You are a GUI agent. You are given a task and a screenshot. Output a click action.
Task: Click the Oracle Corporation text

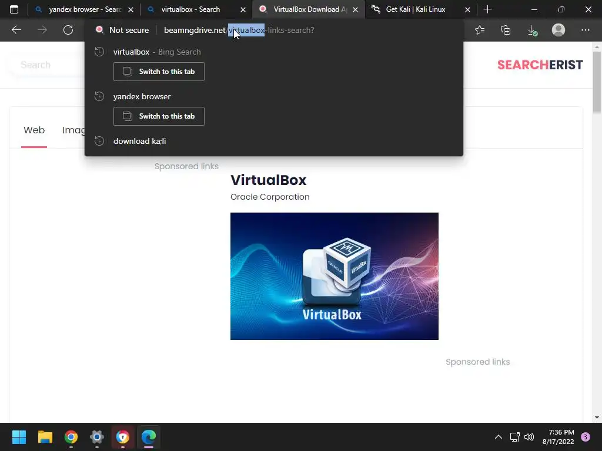click(x=270, y=197)
